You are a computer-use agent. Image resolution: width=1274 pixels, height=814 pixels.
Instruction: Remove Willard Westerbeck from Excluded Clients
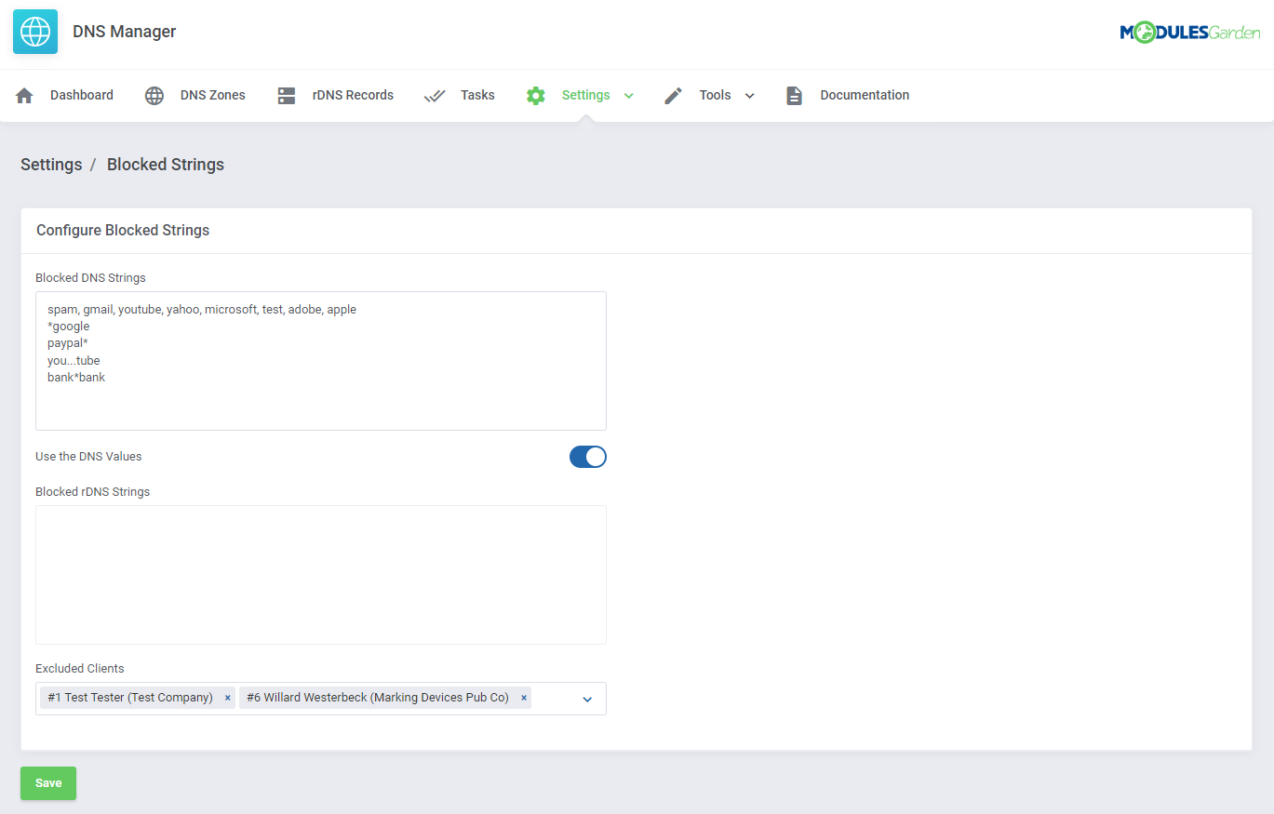pos(523,698)
